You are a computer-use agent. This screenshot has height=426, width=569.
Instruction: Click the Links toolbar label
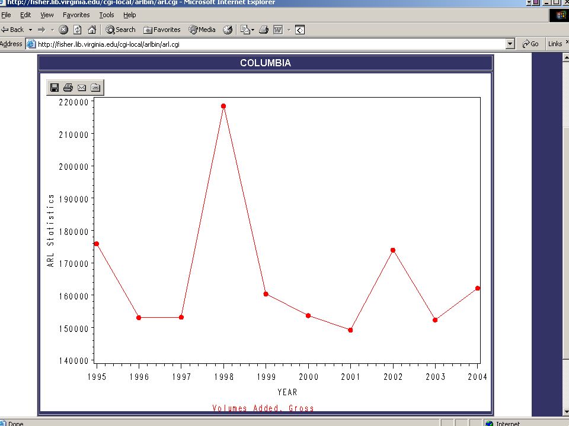pos(555,44)
